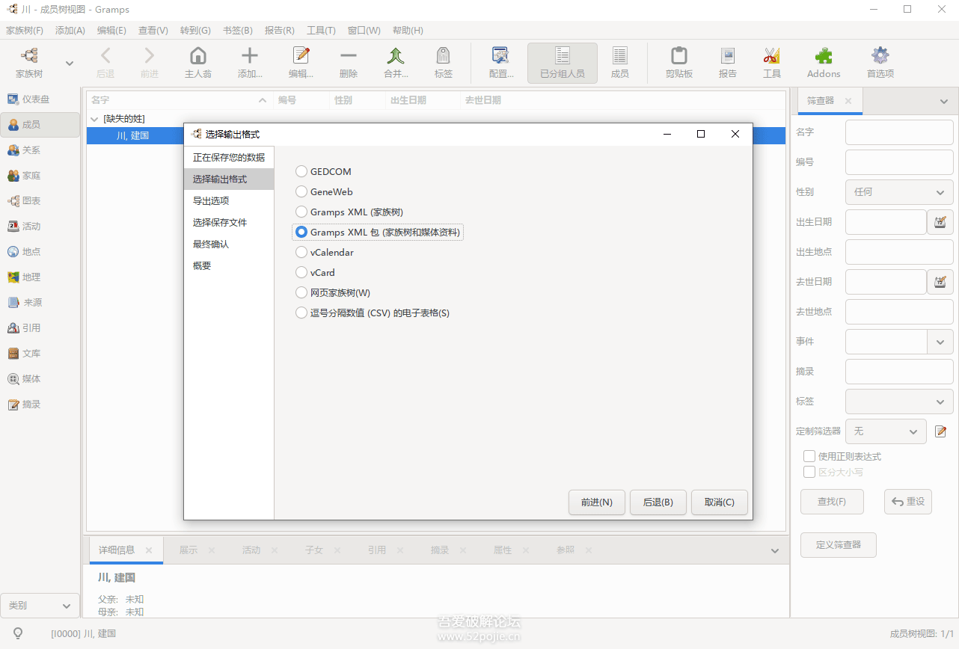Expand the 类别 category dropdown

40,606
